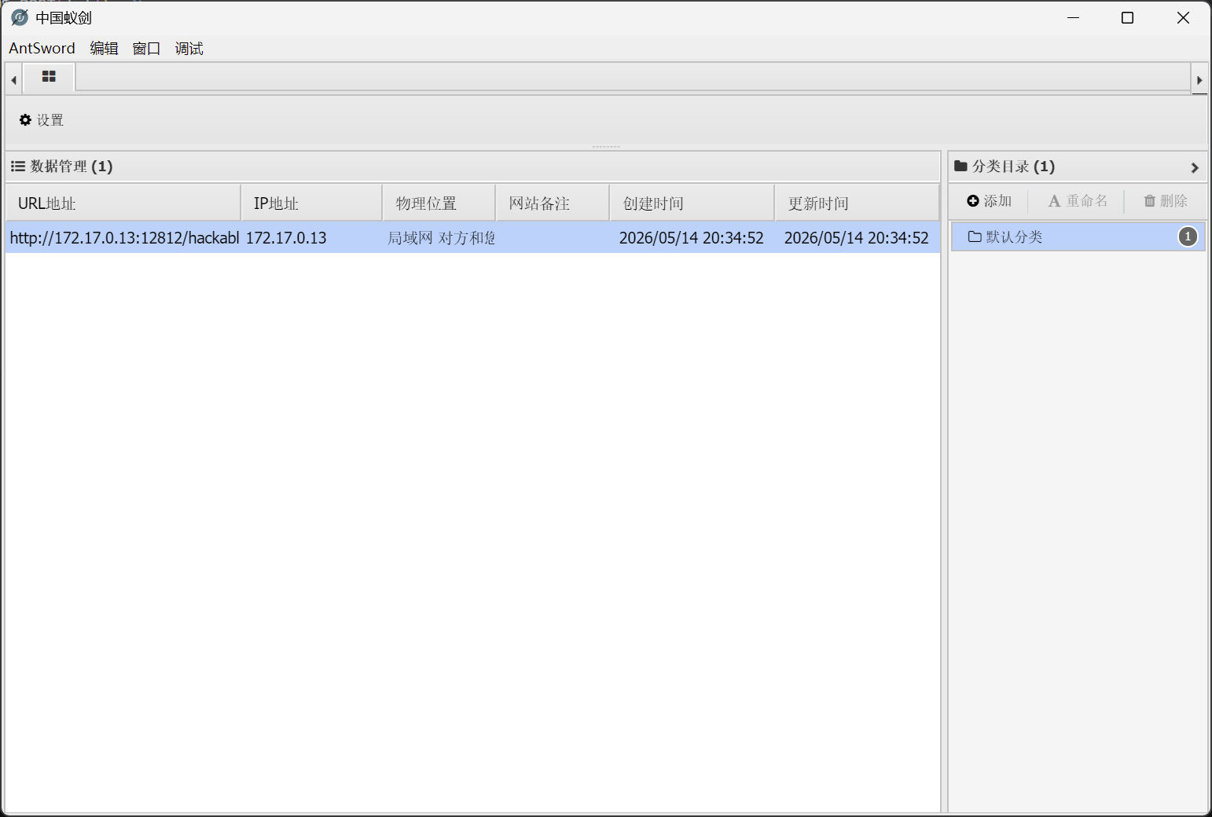Image resolution: width=1212 pixels, height=817 pixels.
Task: Click the count badge on 默认分类
Action: click(1188, 236)
